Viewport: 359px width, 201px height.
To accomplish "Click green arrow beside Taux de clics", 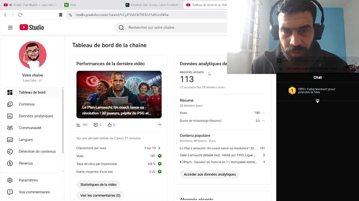I will (x=160, y=164).
